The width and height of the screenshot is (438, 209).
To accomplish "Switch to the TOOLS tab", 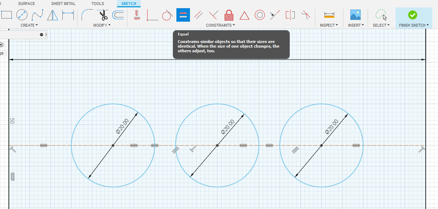I will 98,4.
